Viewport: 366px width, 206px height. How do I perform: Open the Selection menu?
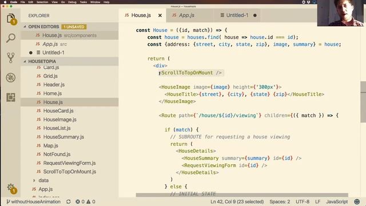point(42,2)
